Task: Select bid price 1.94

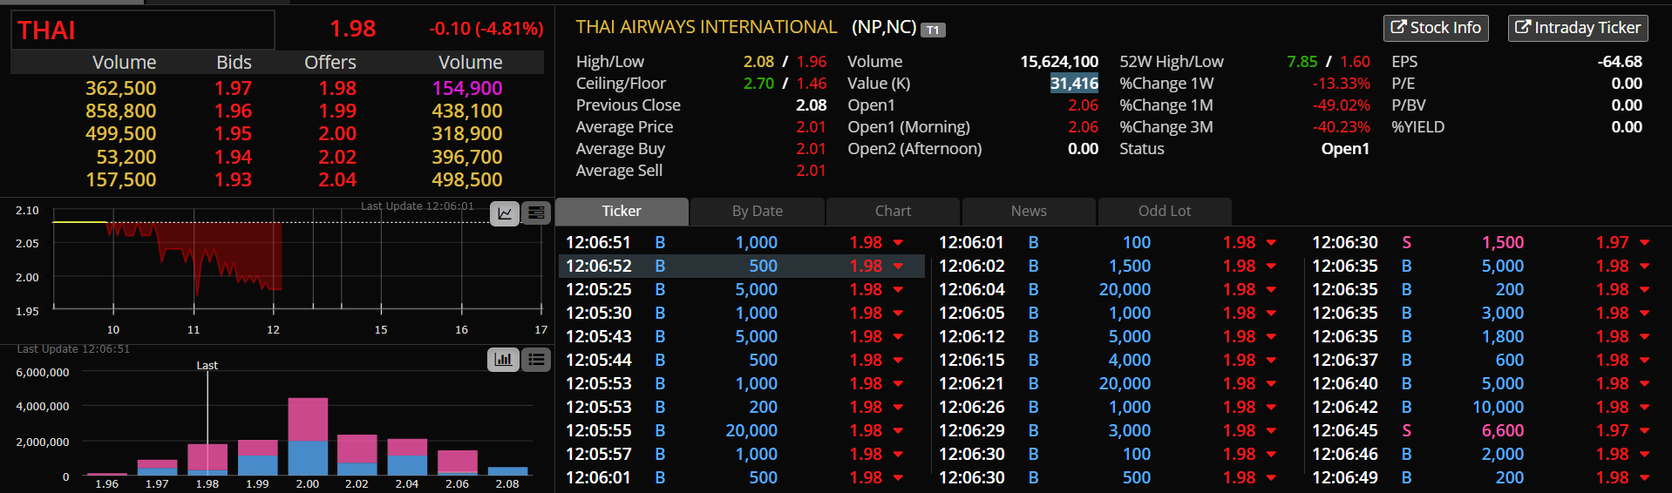Action: pyautogui.click(x=233, y=158)
